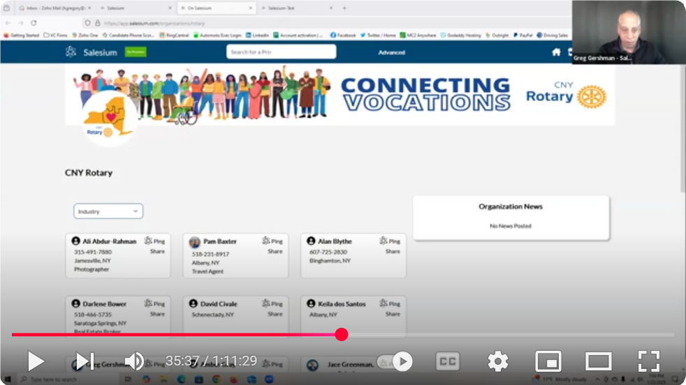The height and width of the screenshot is (385, 686).
Task: Ping Pam Baxter
Action: (272, 241)
